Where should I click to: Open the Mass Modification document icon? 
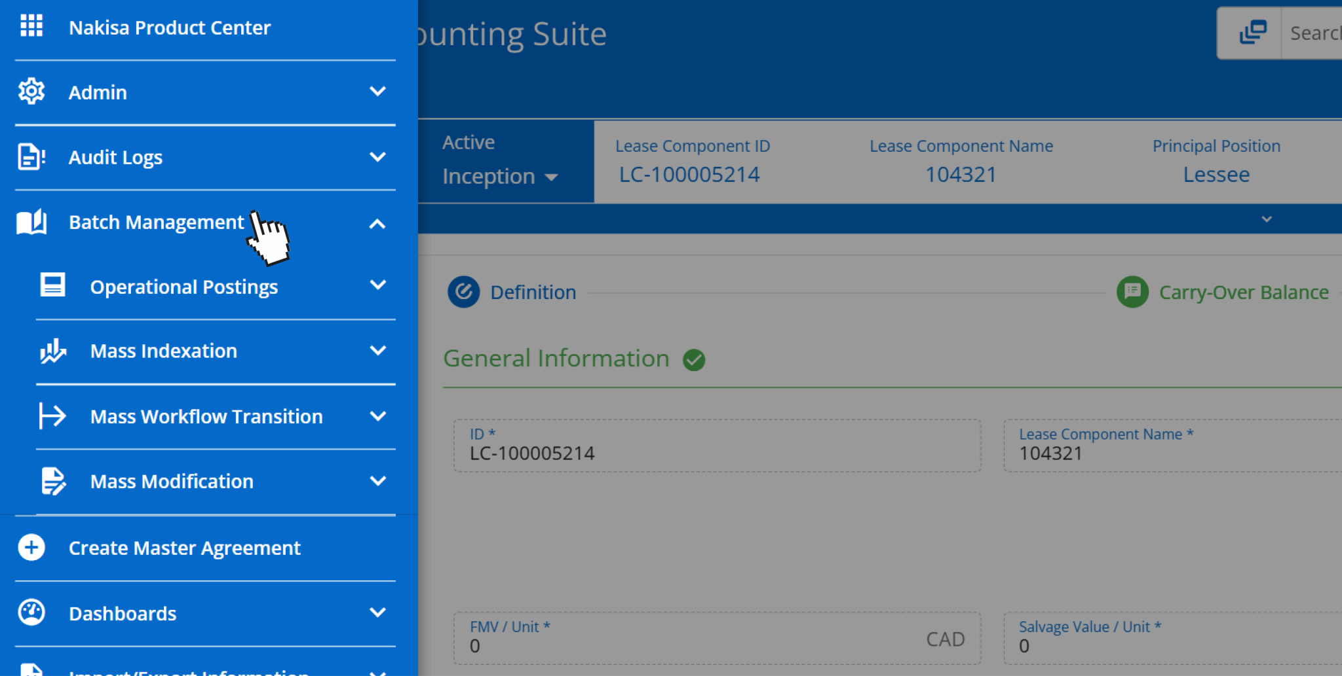[x=52, y=481]
